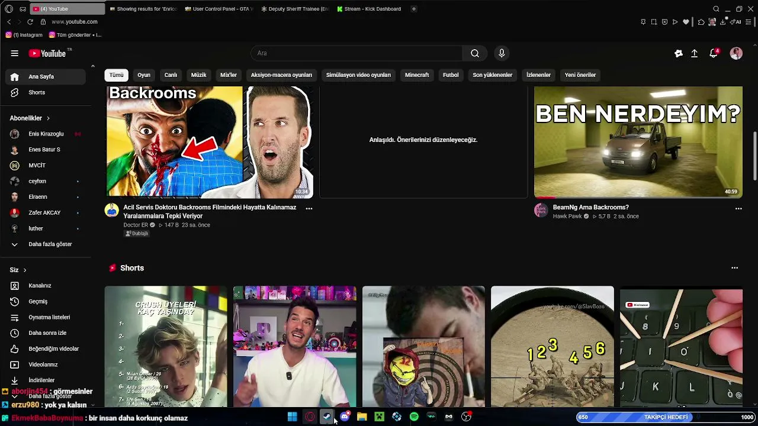Open Zafer AKCAY subscription channel

46,212
